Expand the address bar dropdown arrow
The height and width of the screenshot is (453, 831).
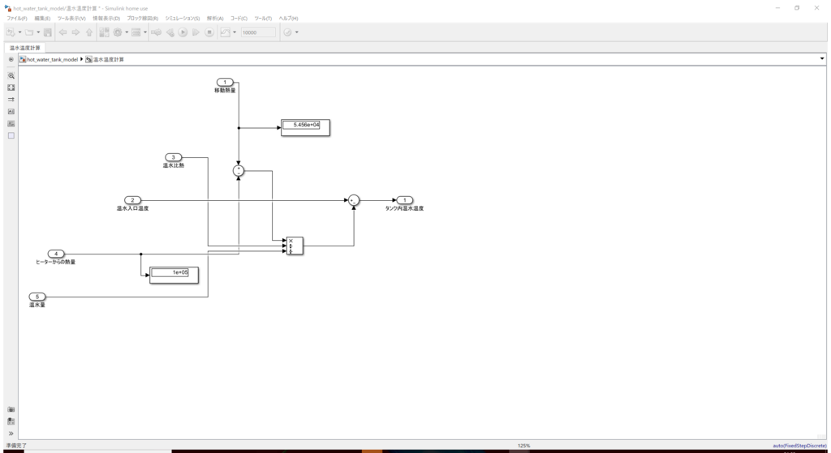(822, 58)
